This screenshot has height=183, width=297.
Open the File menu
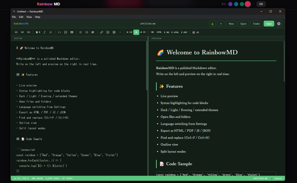click(x=14, y=17)
